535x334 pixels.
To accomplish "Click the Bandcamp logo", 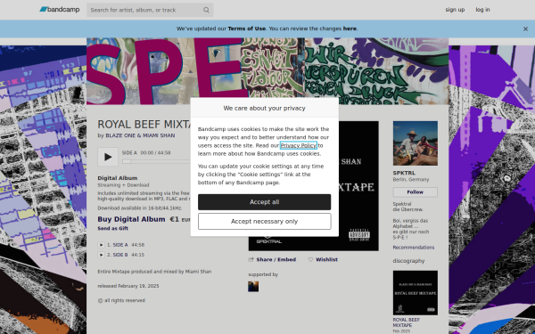I will click(60, 10).
